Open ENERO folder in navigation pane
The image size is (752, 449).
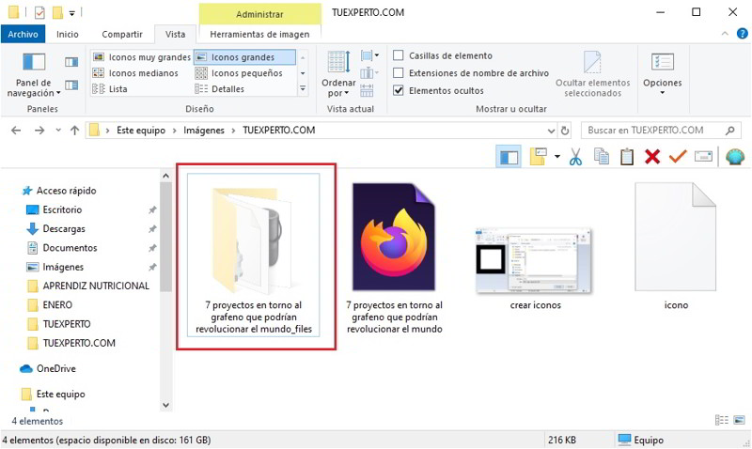[57, 304]
